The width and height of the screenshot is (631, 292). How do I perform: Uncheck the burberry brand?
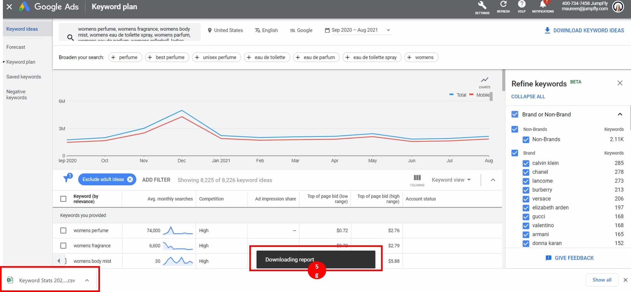pyautogui.click(x=526, y=190)
